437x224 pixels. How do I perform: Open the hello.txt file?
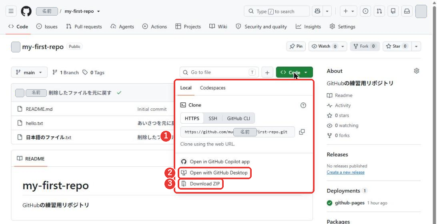[x=34, y=123]
